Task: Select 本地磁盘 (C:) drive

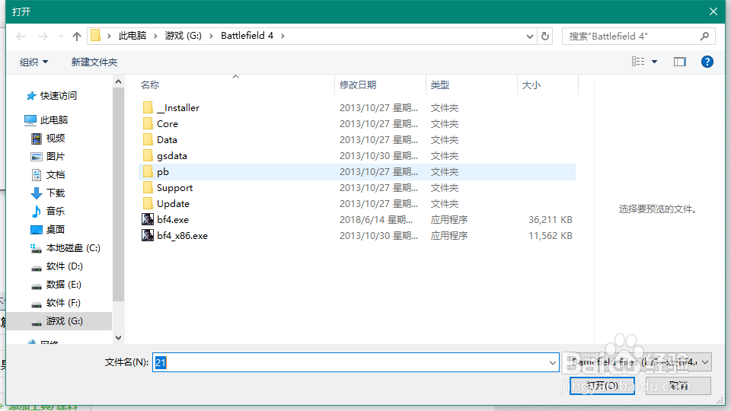Action: [73, 248]
